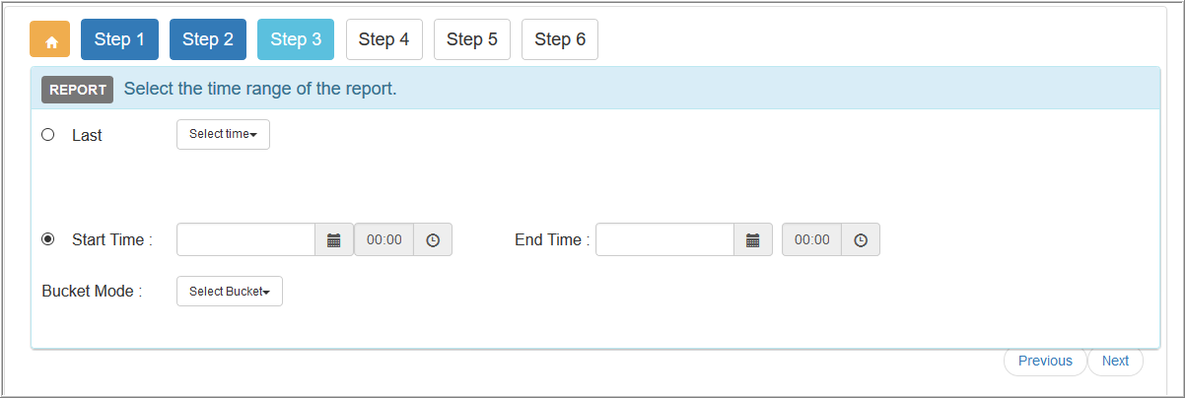Go to the Previous step
1185x398 pixels.
(1045, 361)
